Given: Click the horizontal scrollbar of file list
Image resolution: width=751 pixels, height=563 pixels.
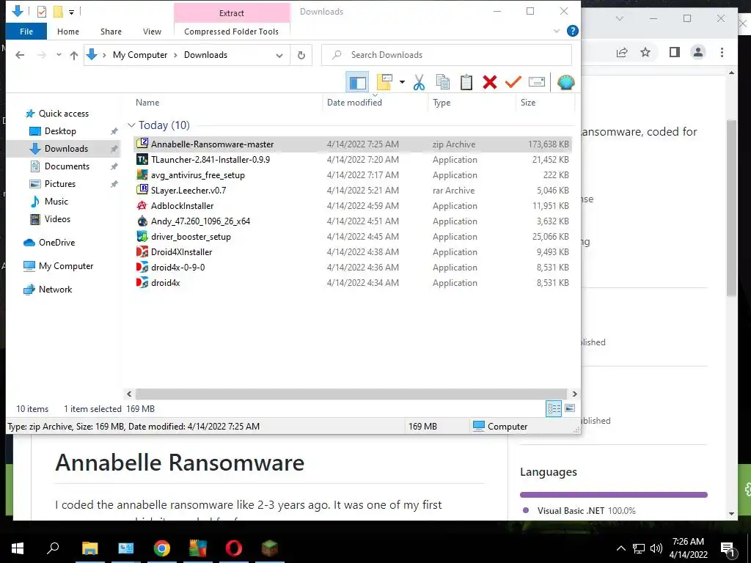Looking at the screenshot, I should [351, 394].
